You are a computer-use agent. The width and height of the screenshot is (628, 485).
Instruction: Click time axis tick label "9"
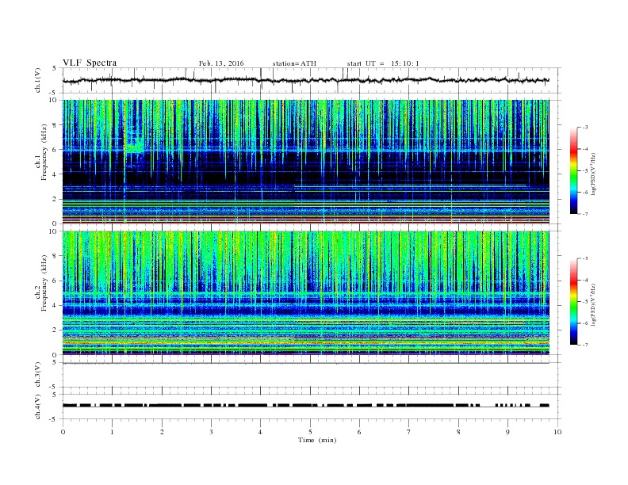pyautogui.click(x=507, y=432)
